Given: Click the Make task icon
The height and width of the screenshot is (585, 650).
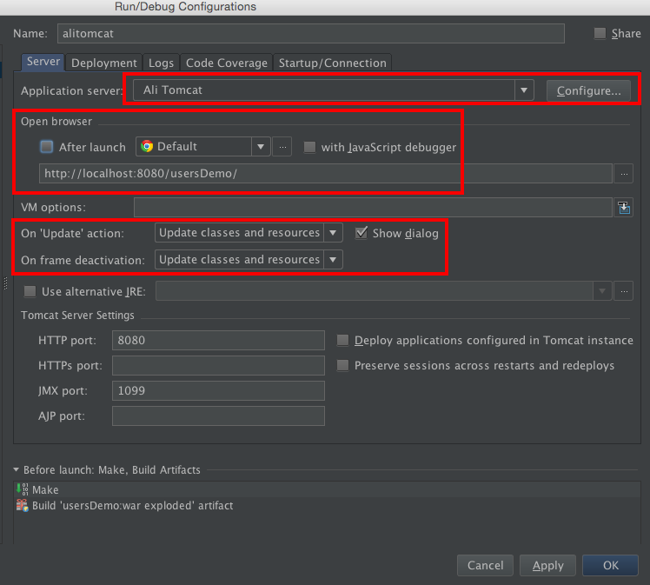Looking at the screenshot, I should click(23, 489).
